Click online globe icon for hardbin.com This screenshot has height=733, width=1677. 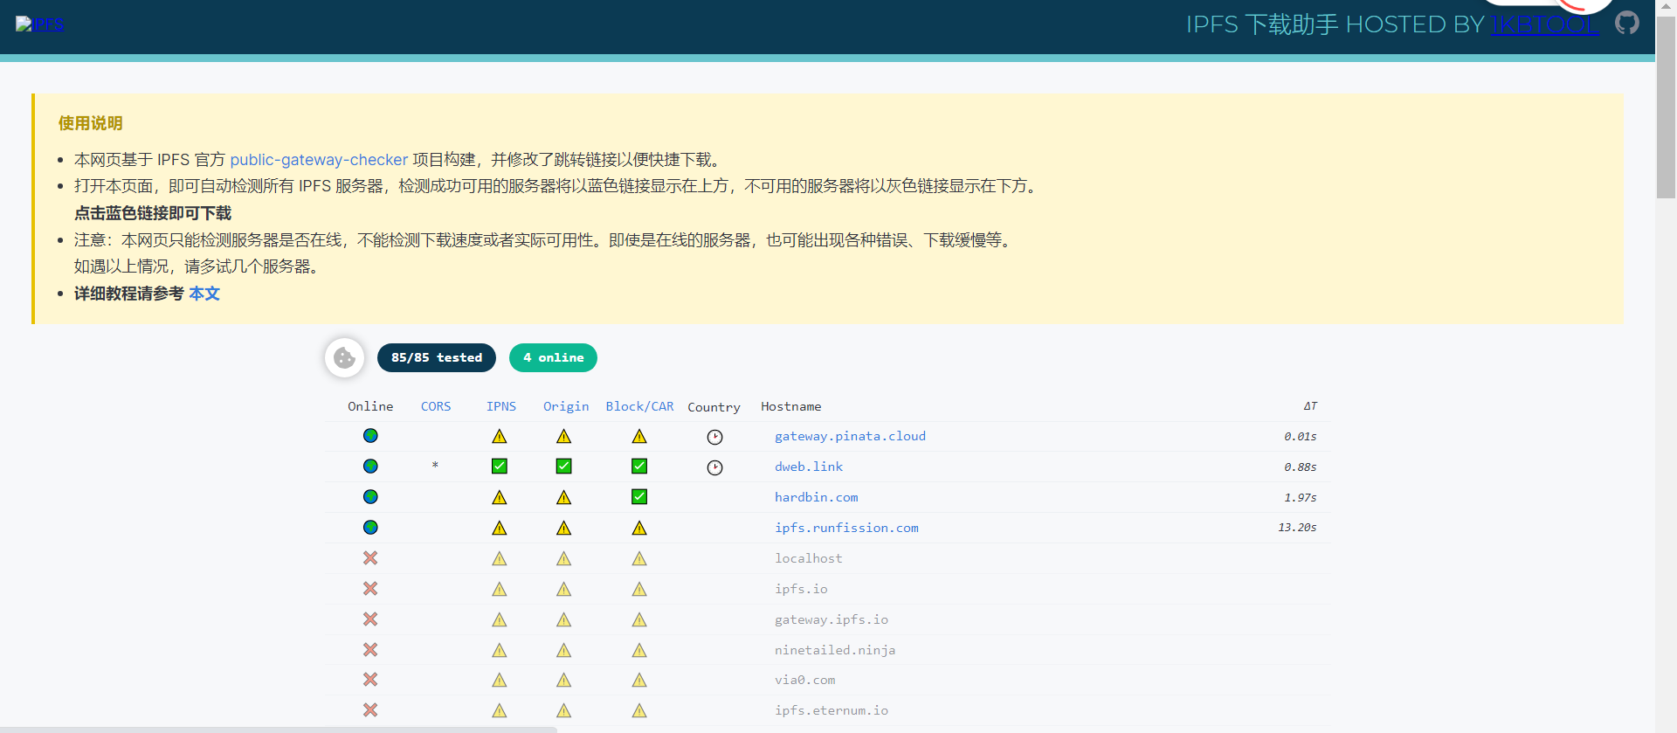[370, 497]
